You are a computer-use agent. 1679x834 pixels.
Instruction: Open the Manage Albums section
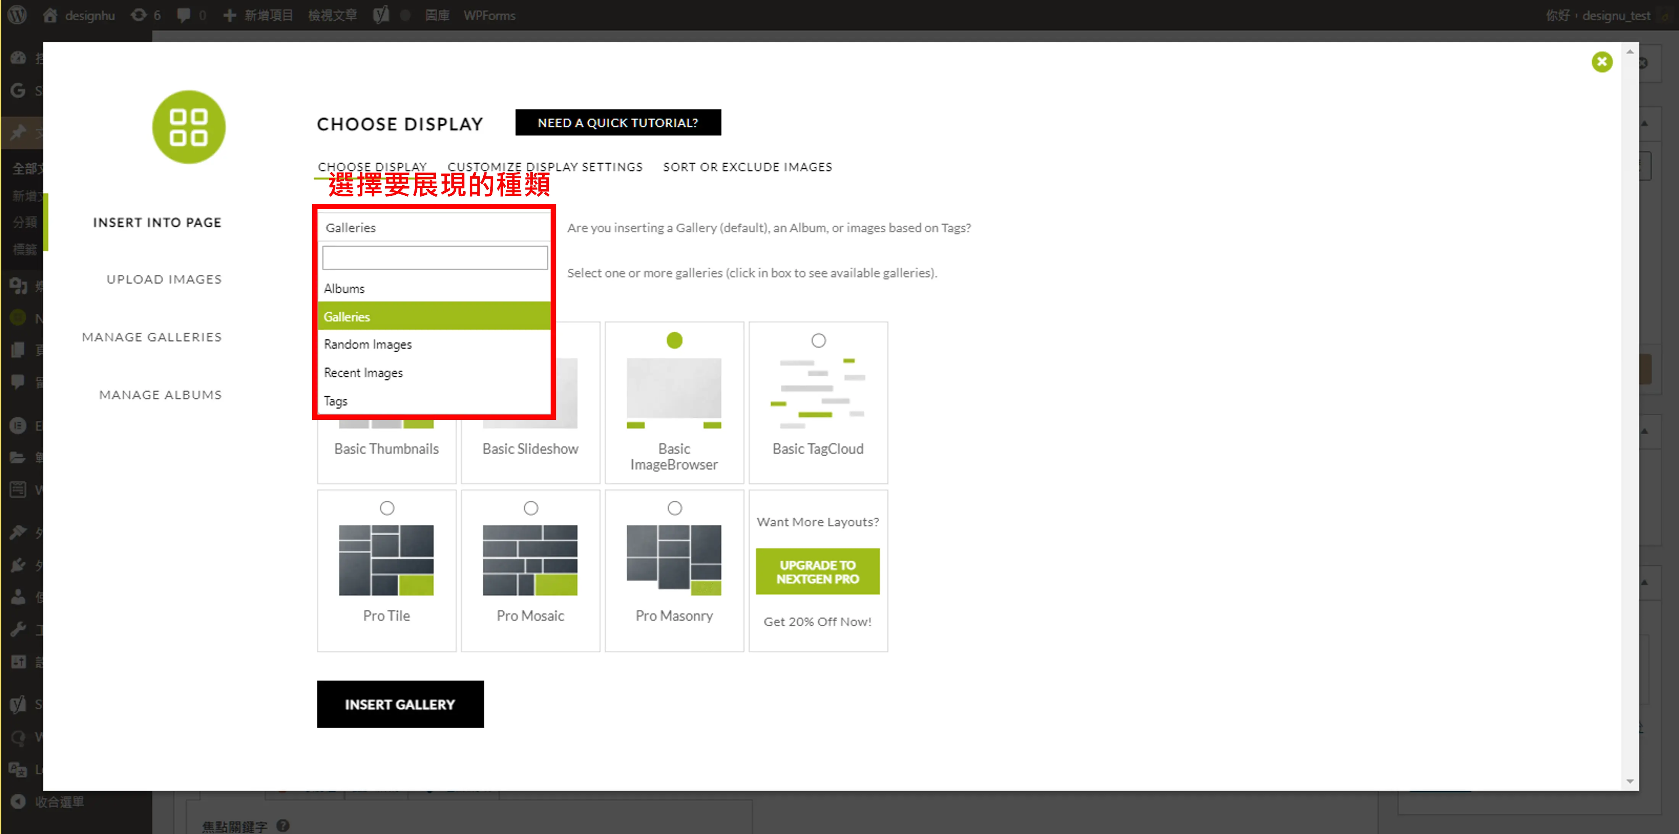pos(160,395)
